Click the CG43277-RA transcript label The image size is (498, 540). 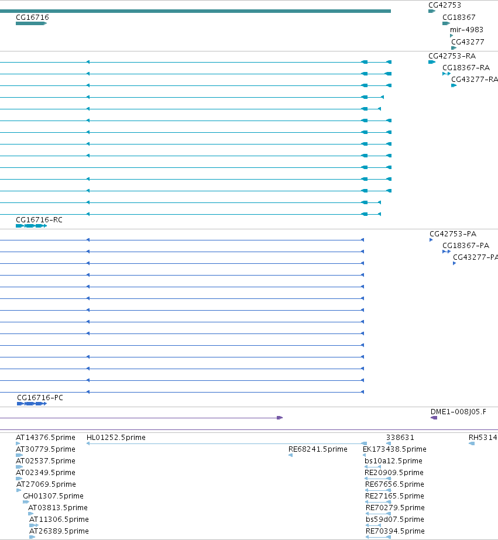(475, 80)
